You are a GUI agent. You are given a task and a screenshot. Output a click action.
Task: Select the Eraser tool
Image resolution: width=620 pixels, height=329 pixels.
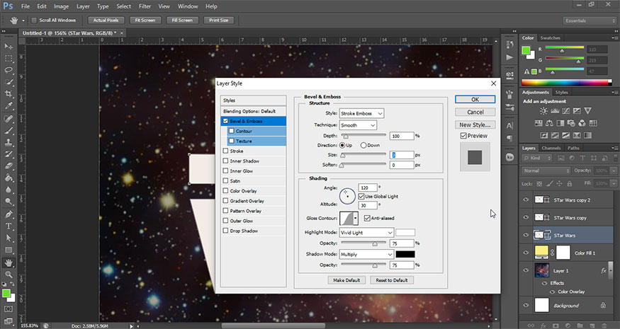(x=9, y=166)
